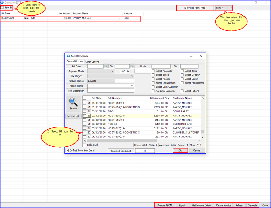Screen dimensions: 271x208
Task: Enable Select Agents checkbox
Action: [x=153, y=79]
